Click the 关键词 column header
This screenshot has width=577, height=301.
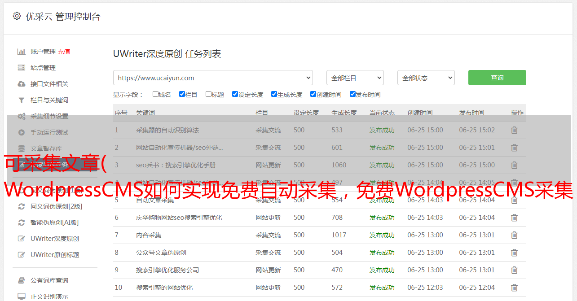click(145, 113)
